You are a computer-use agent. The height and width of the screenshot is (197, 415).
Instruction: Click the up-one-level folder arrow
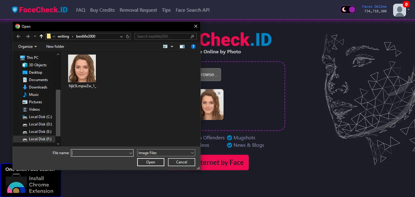coord(41,36)
